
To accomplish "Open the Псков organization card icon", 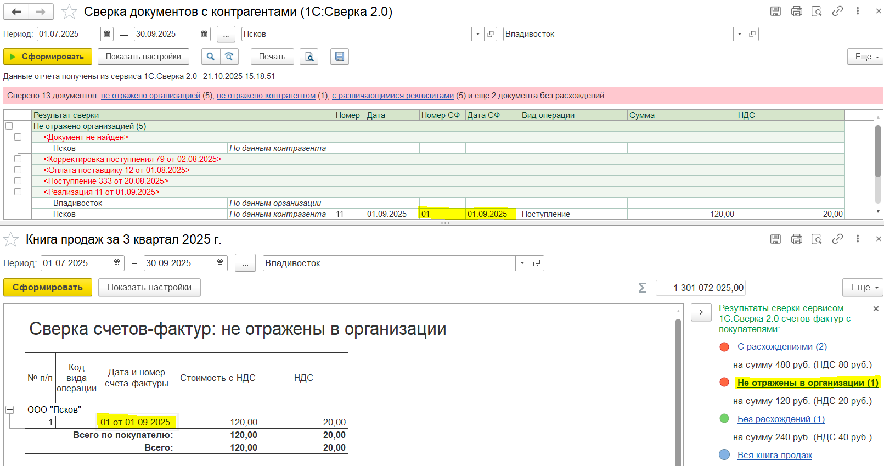I will coord(491,34).
